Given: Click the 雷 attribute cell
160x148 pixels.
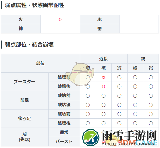Looking at the screenshot, I should (x=100, y=29).
